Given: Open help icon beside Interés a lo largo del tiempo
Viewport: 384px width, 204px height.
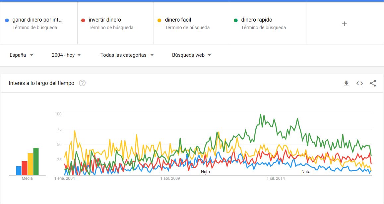Looking at the screenshot, I should point(82,83).
